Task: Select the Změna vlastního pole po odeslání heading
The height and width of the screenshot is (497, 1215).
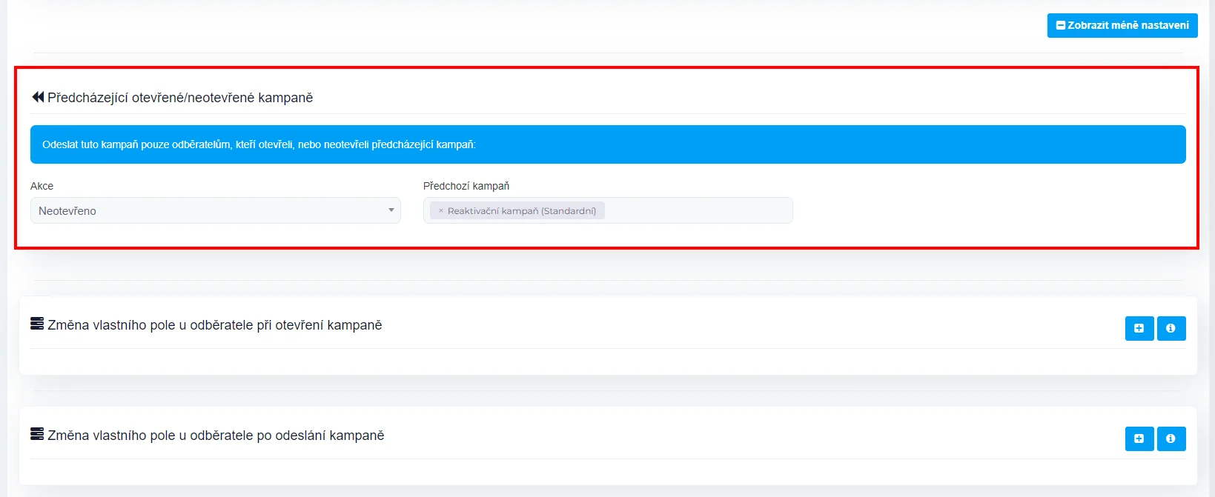Action: click(216, 436)
